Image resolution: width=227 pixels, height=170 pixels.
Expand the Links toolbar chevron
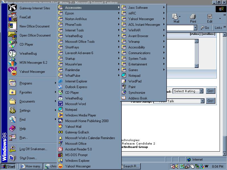pyautogui.click(x=224, y=27)
